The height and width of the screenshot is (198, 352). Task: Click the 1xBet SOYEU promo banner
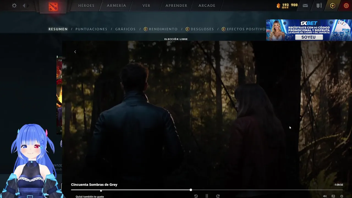(x=309, y=30)
